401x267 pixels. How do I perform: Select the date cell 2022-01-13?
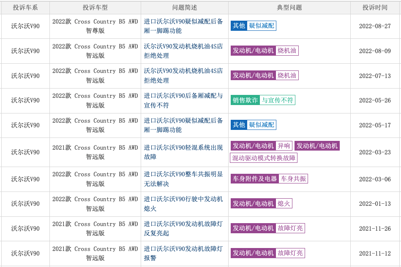pyautogui.click(x=375, y=204)
